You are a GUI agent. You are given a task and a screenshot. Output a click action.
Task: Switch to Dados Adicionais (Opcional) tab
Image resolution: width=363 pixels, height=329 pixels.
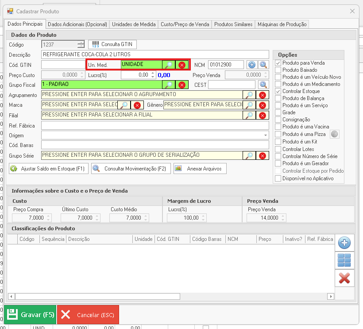coord(77,24)
